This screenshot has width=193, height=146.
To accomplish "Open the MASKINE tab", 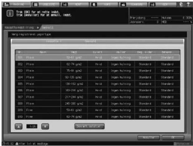I will [x=16, y=5].
